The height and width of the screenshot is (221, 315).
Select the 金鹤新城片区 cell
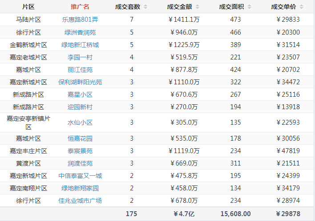coord(28,45)
